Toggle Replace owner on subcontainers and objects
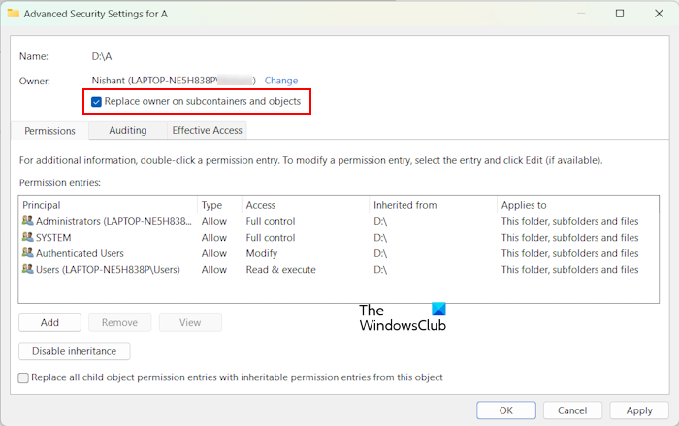The width and height of the screenshot is (679, 426). 96,101
